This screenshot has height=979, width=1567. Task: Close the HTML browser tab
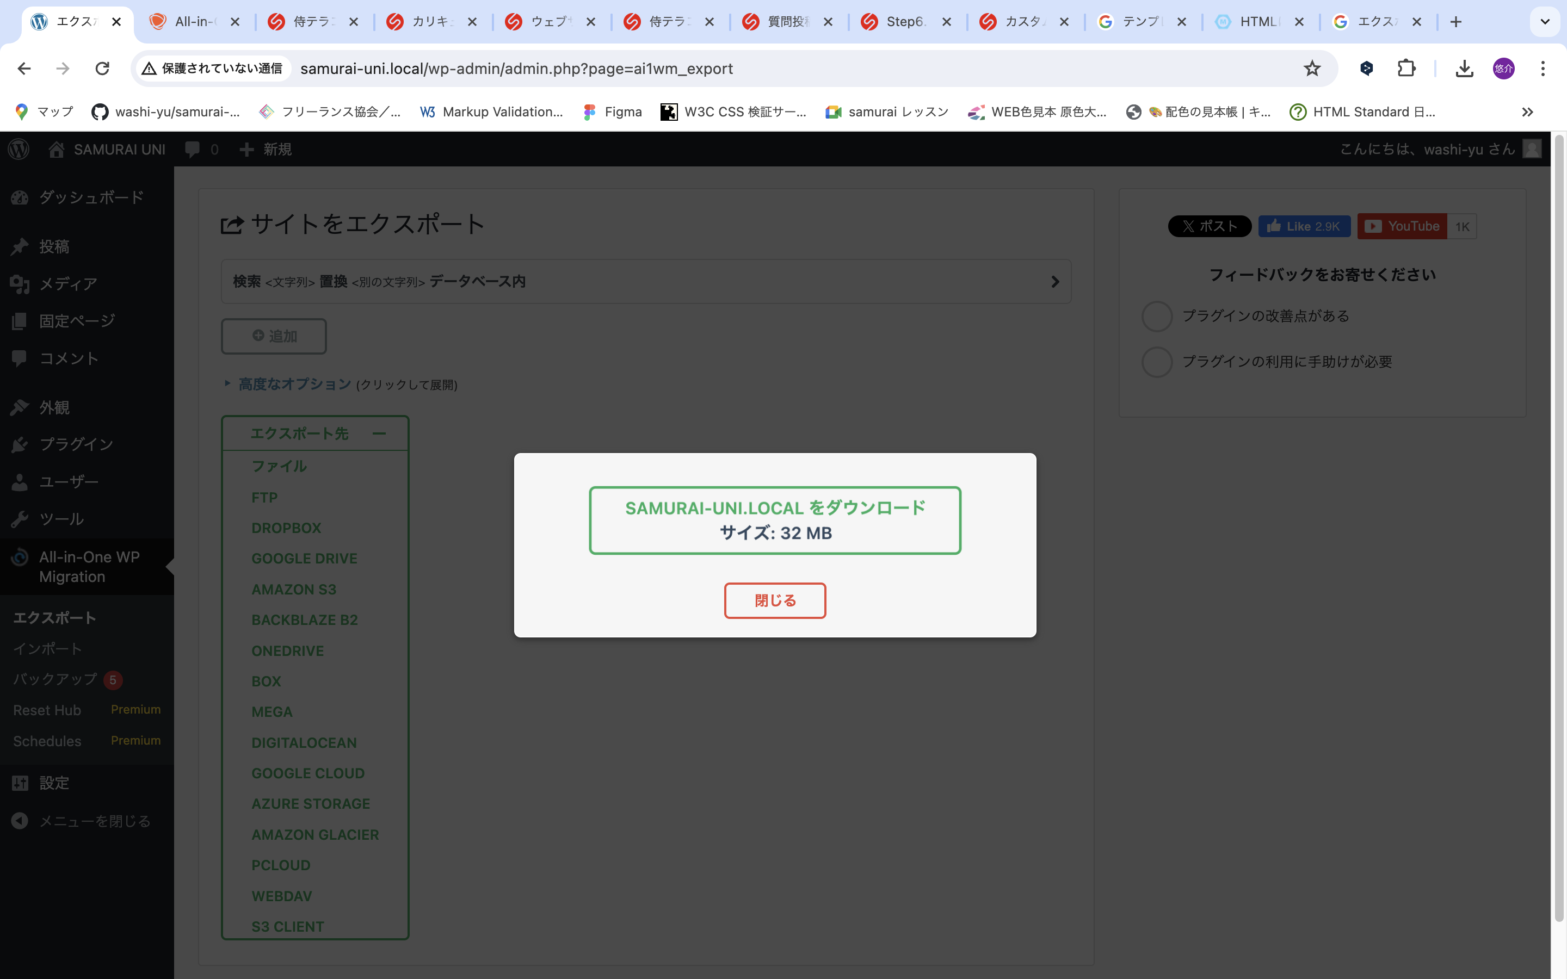[x=1299, y=22]
